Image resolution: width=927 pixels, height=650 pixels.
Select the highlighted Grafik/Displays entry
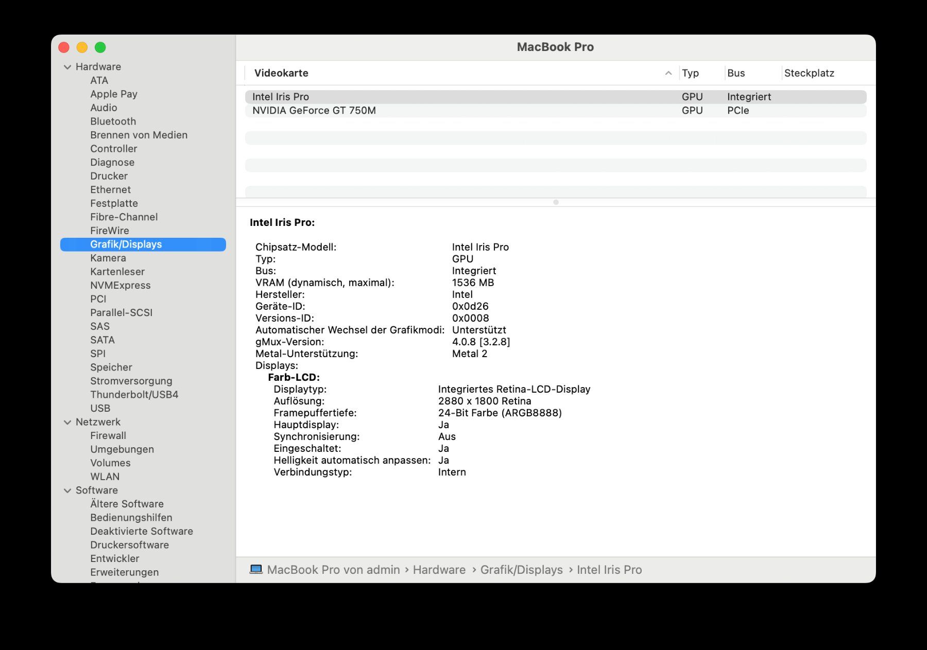click(x=143, y=244)
